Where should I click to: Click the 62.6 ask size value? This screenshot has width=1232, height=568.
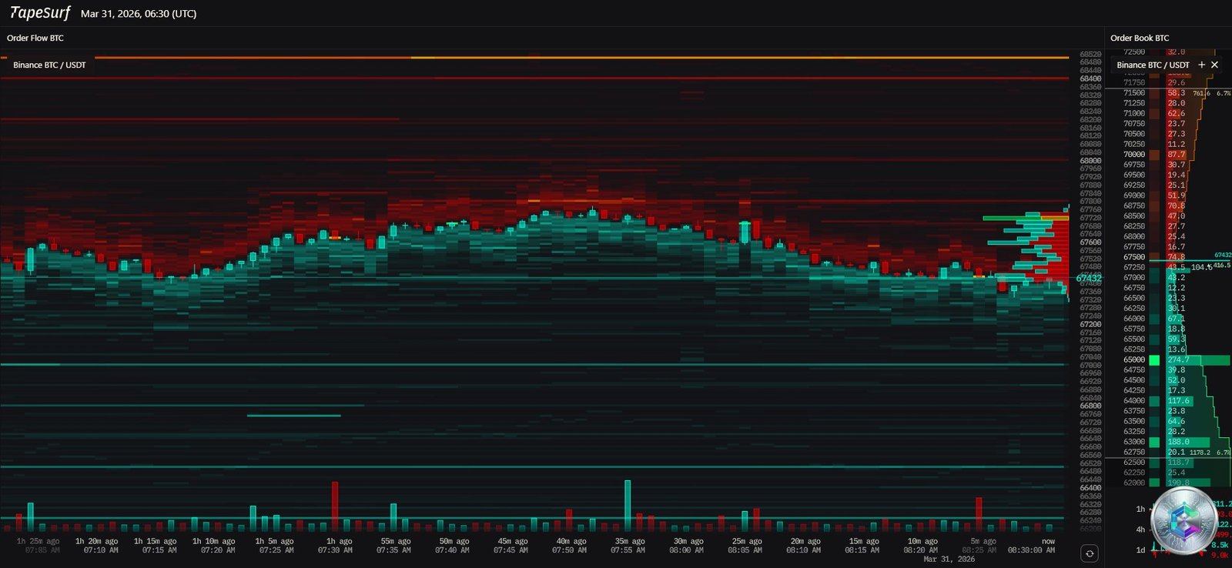coord(1176,113)
